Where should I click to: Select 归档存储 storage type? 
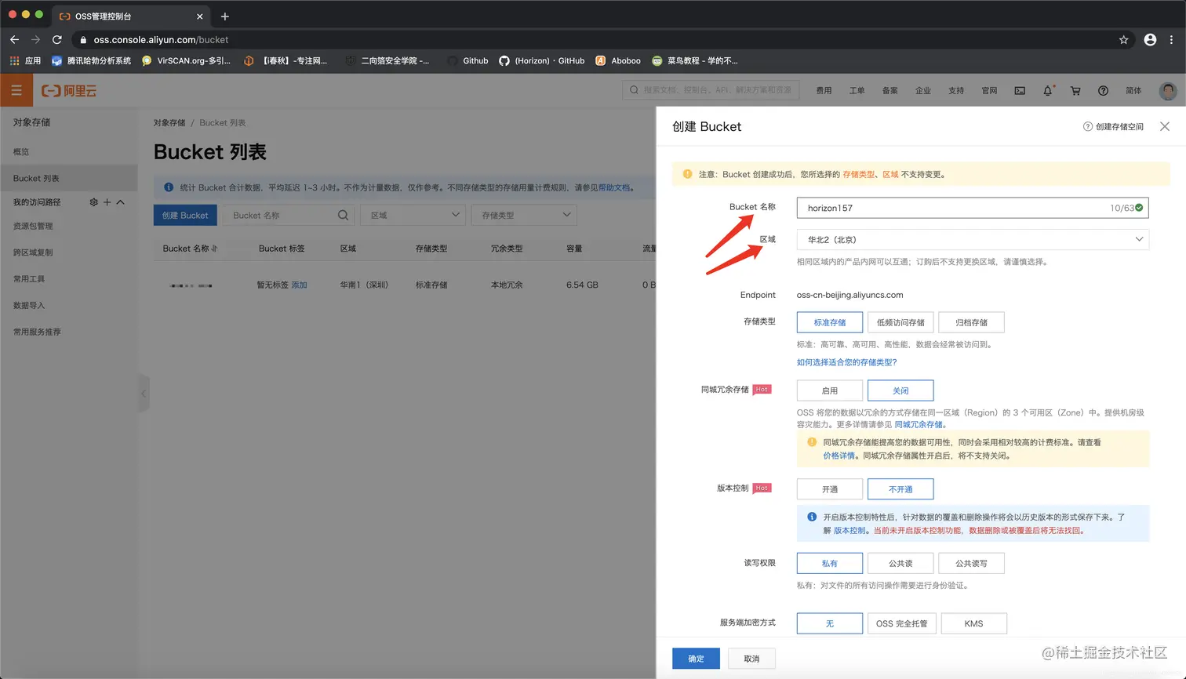tap(971, 322)
